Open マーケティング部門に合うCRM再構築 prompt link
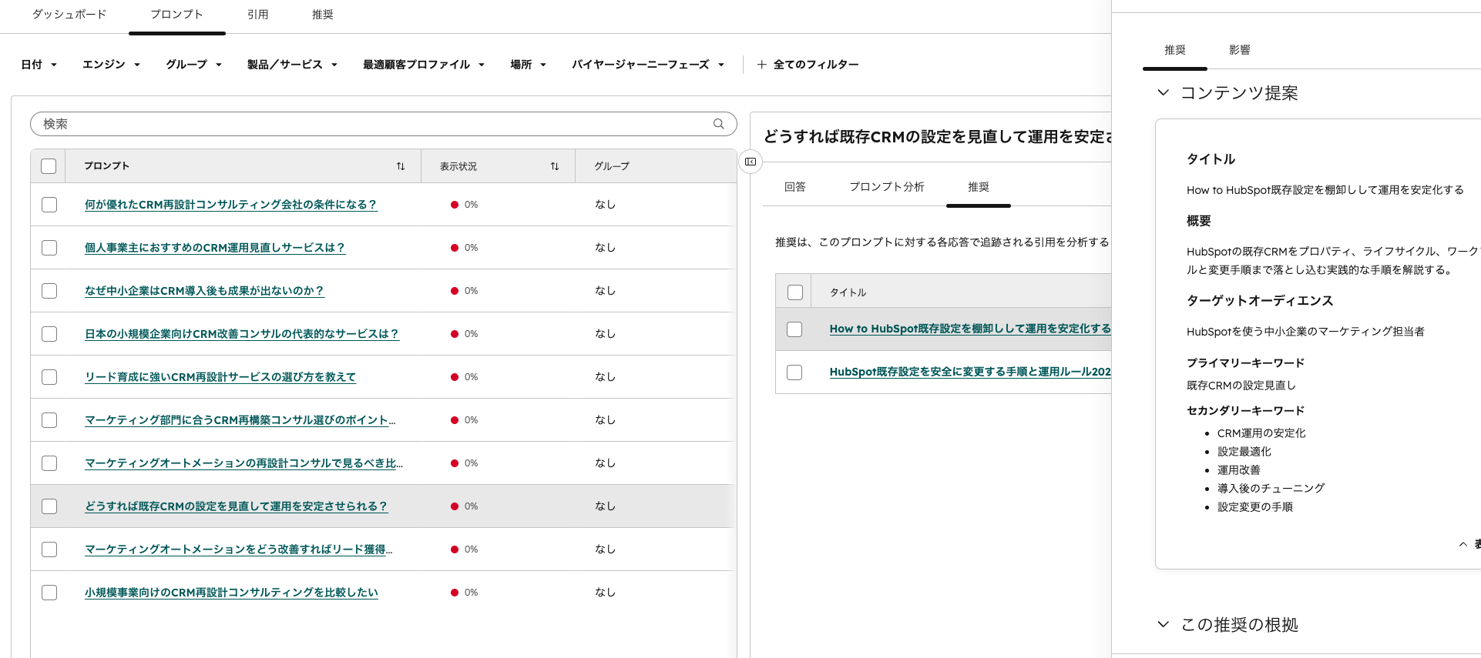1481x658 pixels. pos(240,420)
